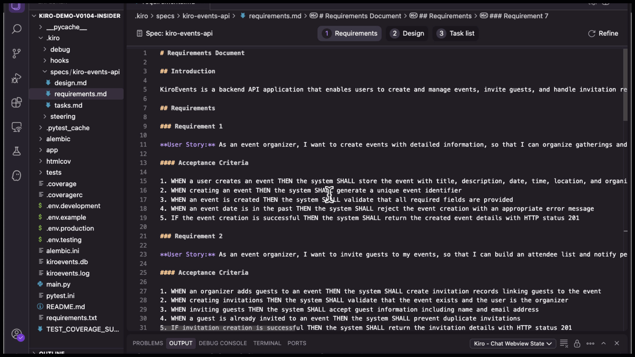The width and height of the screenshot is (635, 357).
Task: Open README.md in the explorer
Action: (76, 307)
